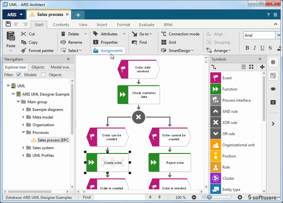Open the Select menu button
283x203 pixels.
coord(71,50)
